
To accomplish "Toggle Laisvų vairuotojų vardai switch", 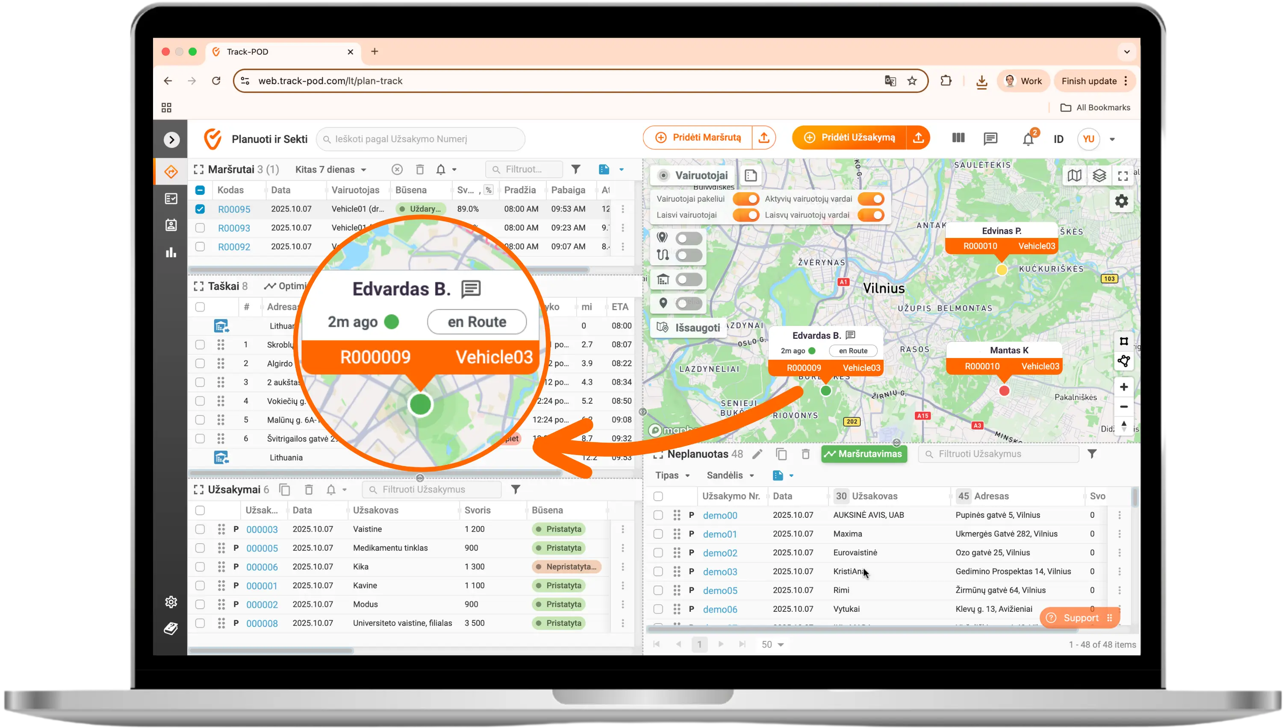I will point(870,215).
